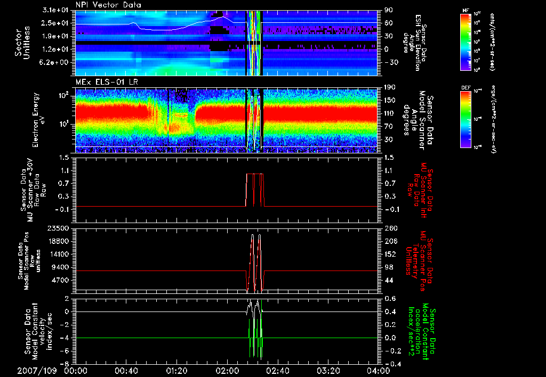
Task: Click the "cnts/(cm**2-sr-sec)" units label
Action: pyautogui.click(x=492, y=42)
